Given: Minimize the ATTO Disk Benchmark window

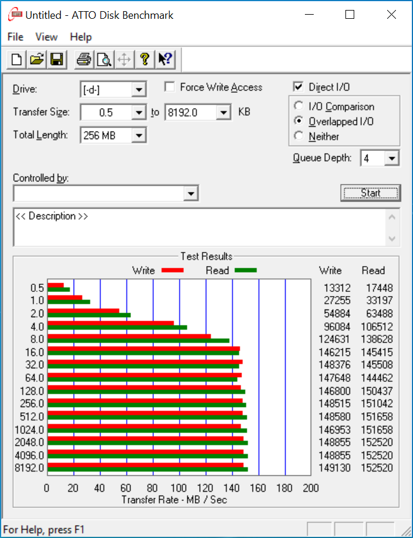Looking at the screenshot, I should (309, 15).
